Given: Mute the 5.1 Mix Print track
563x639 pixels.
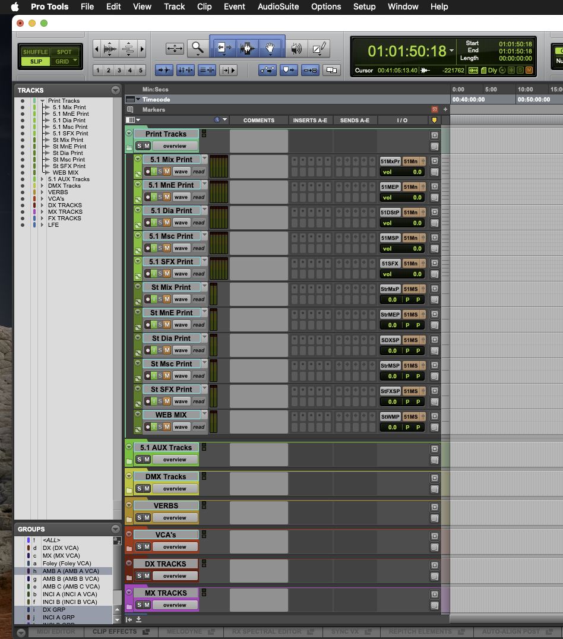Looking at the screenshot, I should tap(167, 172).
